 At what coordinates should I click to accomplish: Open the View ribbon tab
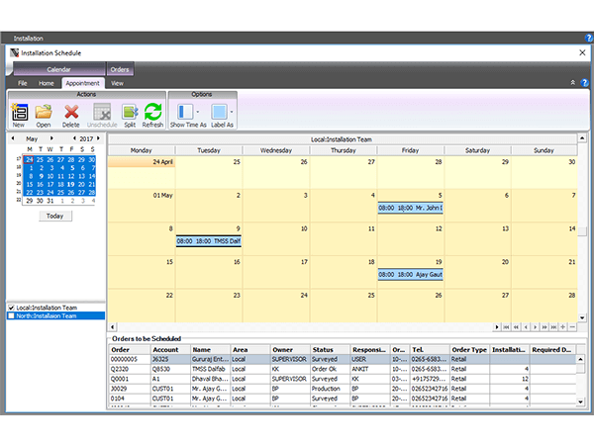117,83
